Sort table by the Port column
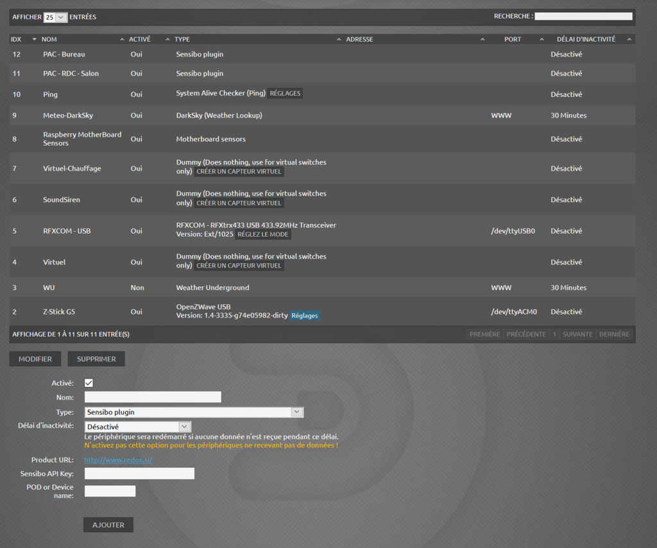Viewport: 657px width, 548px height. (513, 39)
